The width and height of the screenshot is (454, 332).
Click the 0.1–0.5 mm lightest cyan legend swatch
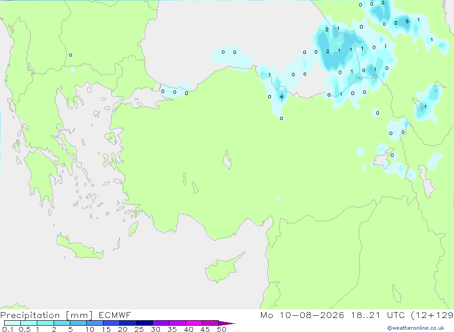pos(12,323)
